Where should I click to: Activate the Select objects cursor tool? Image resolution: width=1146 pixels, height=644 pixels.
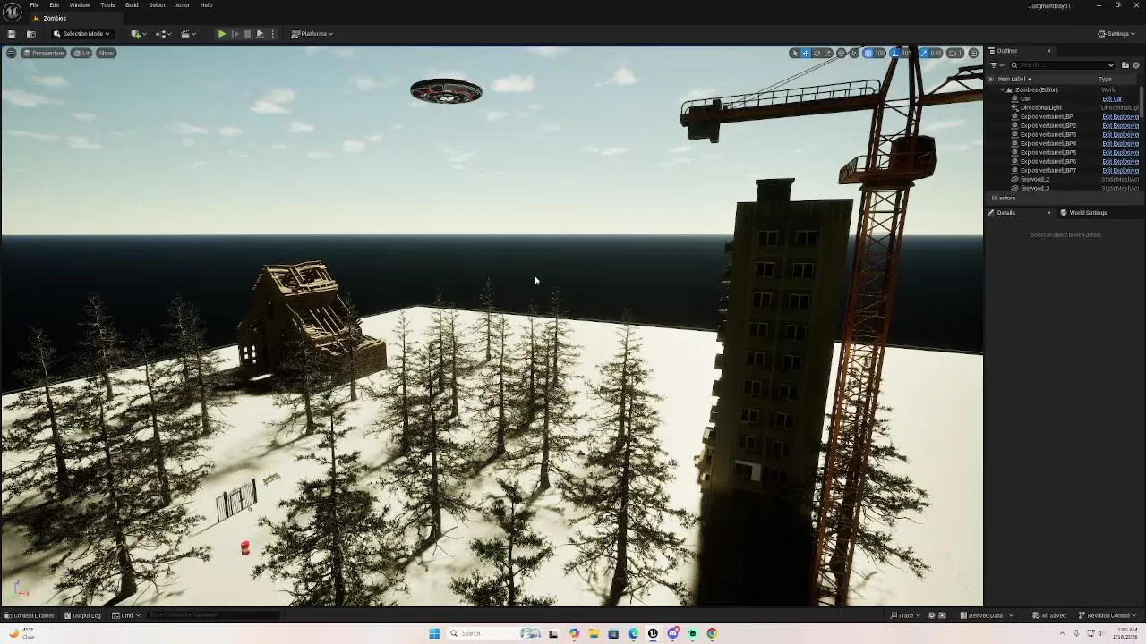[794, 53]
